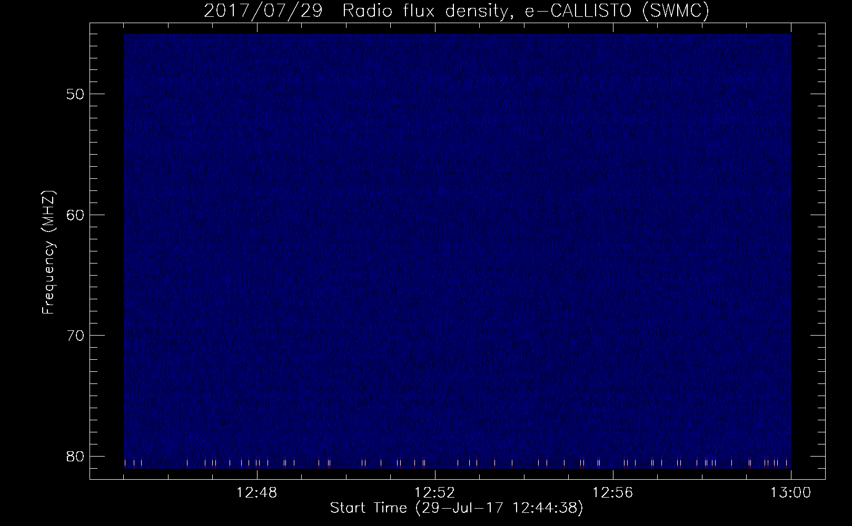Click the 13:00 time tick label
The height and width of the screenshot is (526, 852).
(791, 493)
